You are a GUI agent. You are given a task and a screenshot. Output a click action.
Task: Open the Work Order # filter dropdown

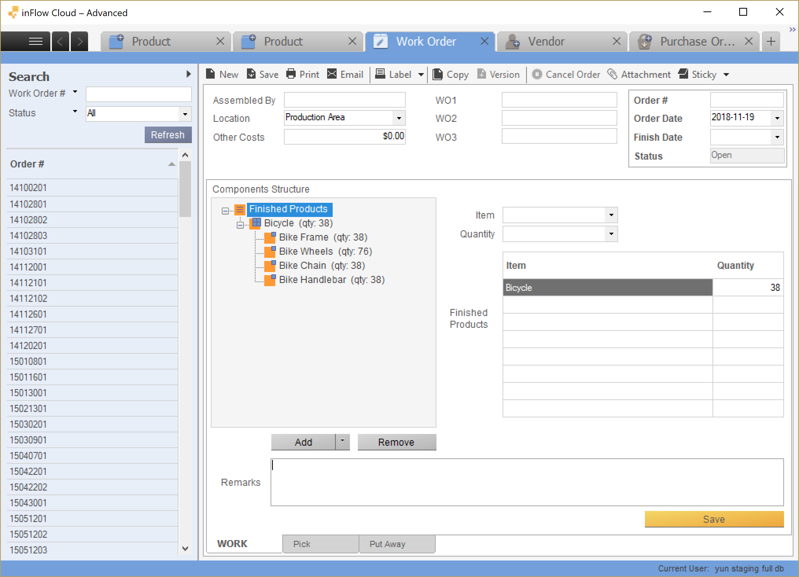(x=75, y=92)
